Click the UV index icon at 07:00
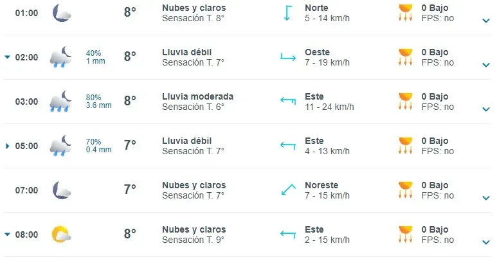Screen dimensions: 497x257 coord(405,190)
